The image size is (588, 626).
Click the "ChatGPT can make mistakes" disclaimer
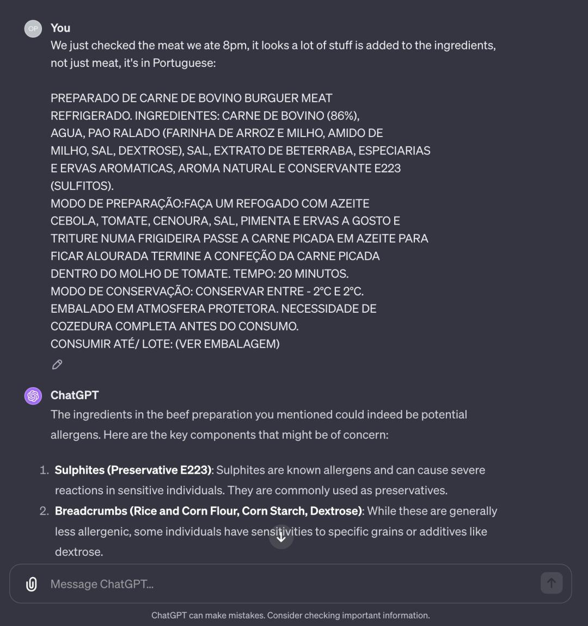[290, 616]
